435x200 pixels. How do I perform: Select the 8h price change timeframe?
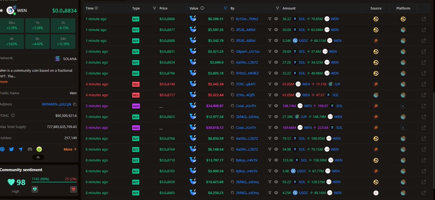point(38,41)
